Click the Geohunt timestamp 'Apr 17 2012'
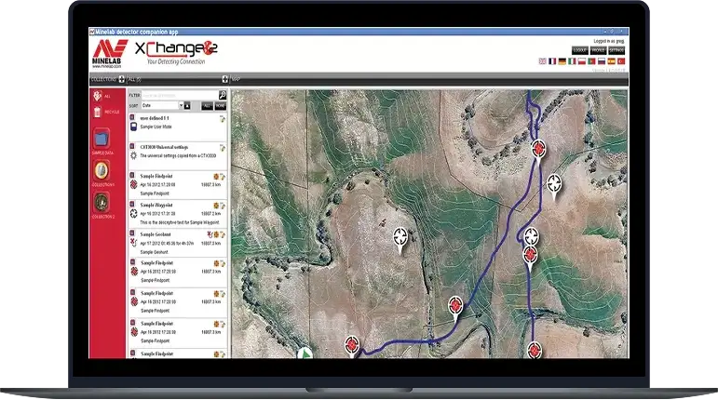This screenshot has width=718, height=400. (167, 243)
